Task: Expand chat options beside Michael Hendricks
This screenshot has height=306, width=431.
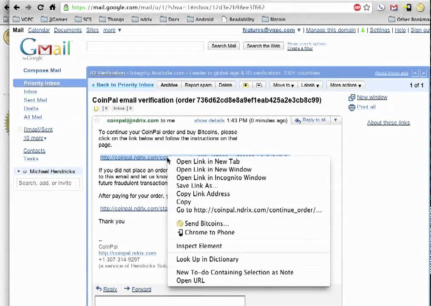Action: click(x=19, y=171)
